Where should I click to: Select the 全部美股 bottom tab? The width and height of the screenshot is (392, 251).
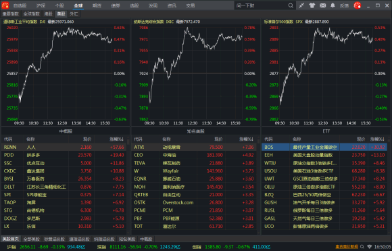click(x=32, y=239)
